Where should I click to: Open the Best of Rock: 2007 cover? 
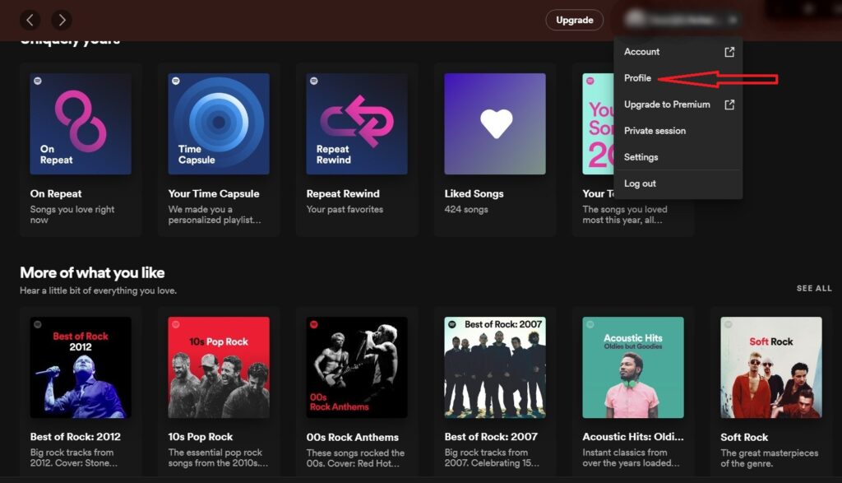click(494, 368)
